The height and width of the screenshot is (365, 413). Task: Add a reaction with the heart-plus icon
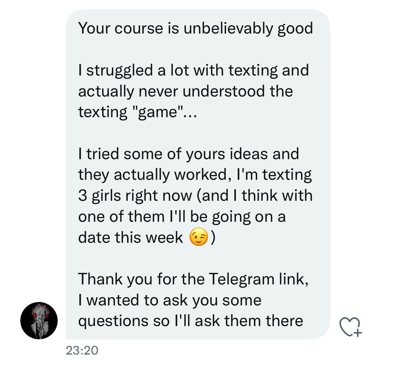(350, 327)
